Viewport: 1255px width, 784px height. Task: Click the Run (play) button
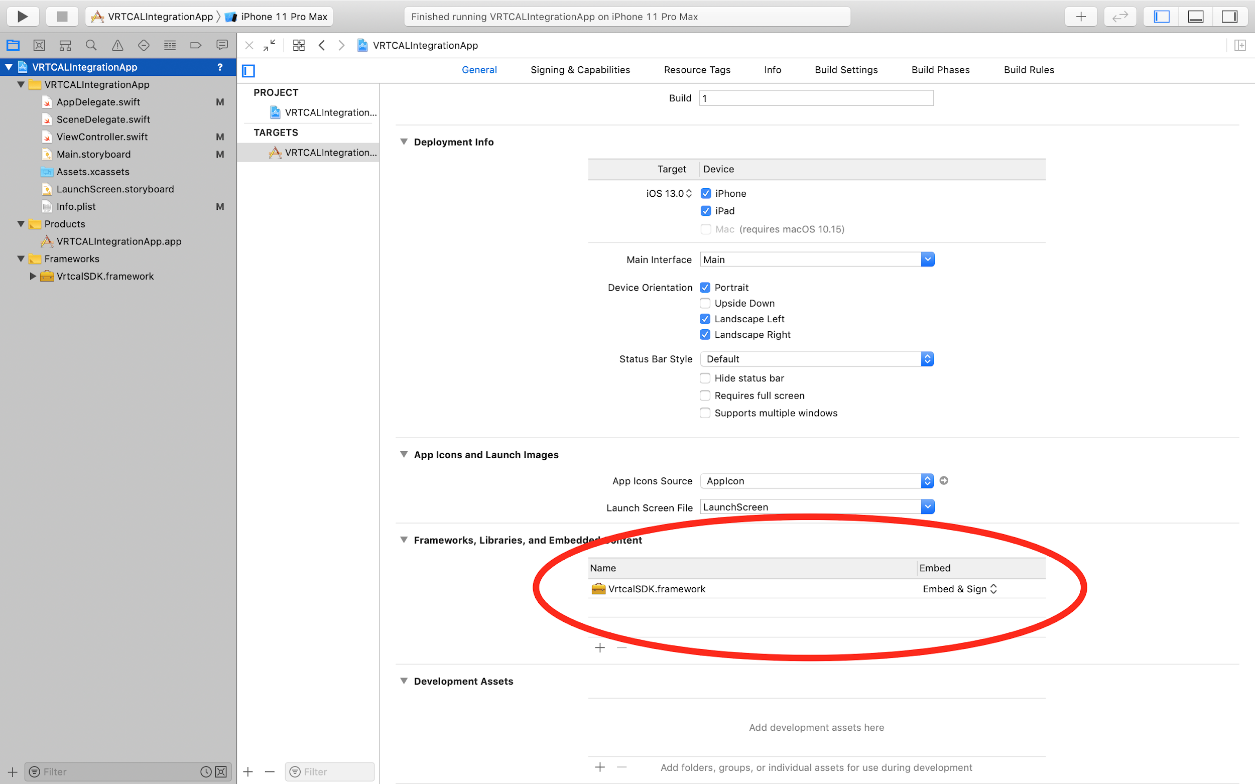(x=22, y=17)
